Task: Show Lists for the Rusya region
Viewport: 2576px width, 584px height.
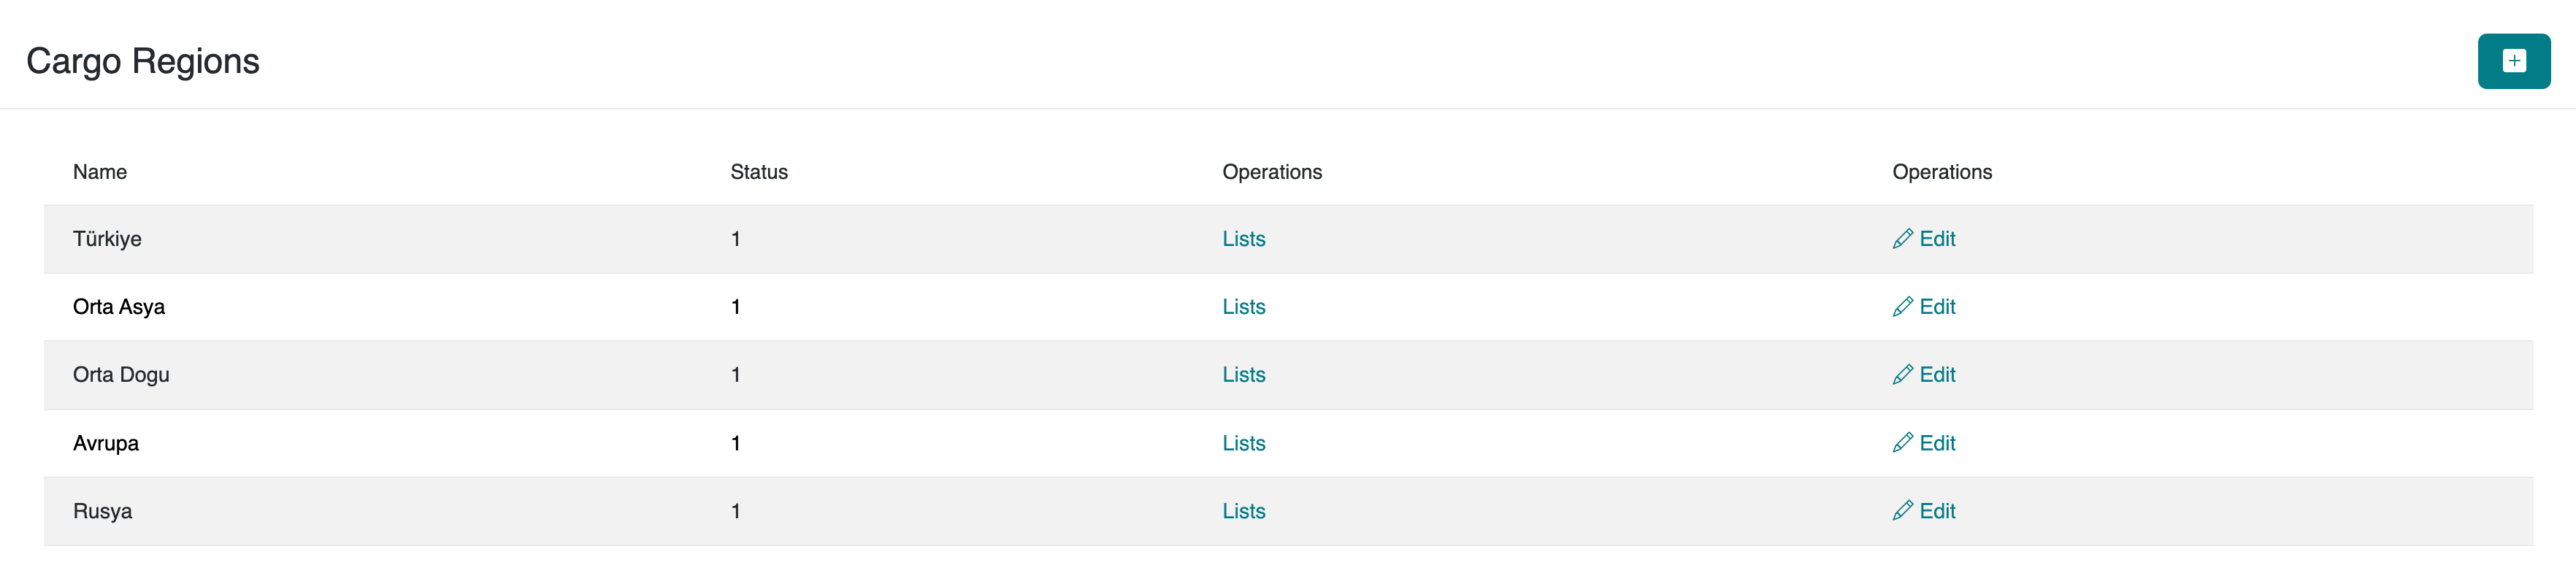Action: [1243, 511]
